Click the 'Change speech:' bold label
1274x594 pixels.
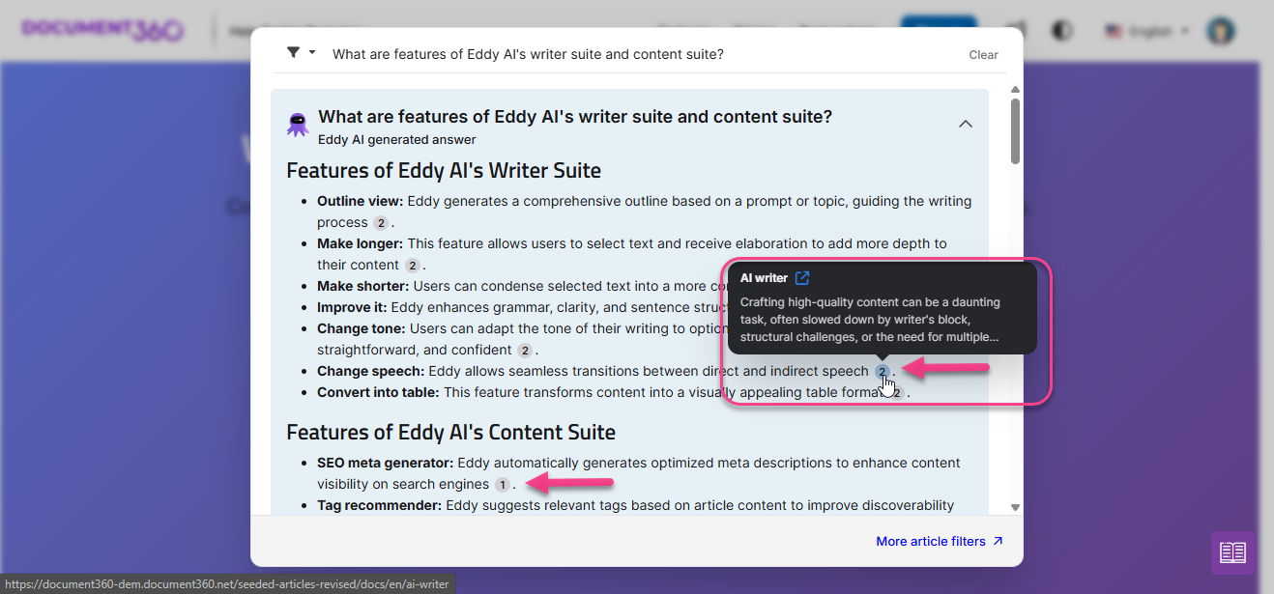[370, 372]
